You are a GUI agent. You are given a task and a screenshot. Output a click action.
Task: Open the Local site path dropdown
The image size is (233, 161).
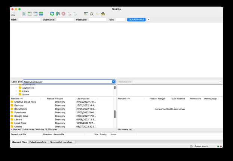[x=113, y=82]
